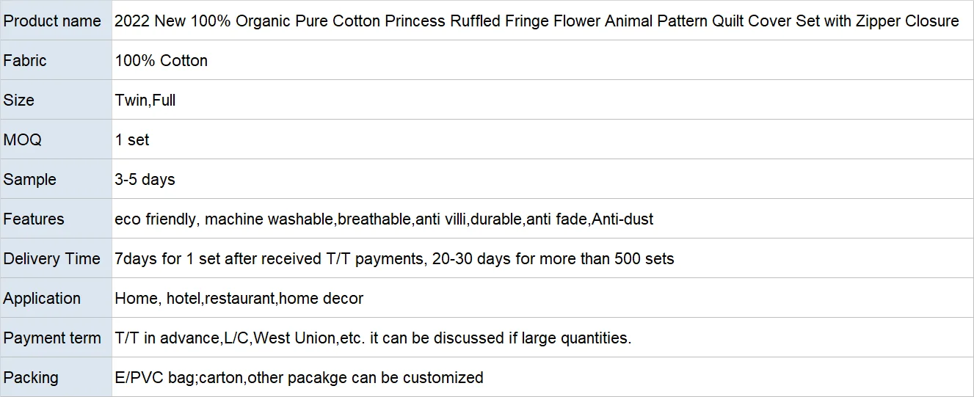Viewport: 974px width, 397px height.
Task: Click the 'Features' label cell
Action: [x=56, y=219]
